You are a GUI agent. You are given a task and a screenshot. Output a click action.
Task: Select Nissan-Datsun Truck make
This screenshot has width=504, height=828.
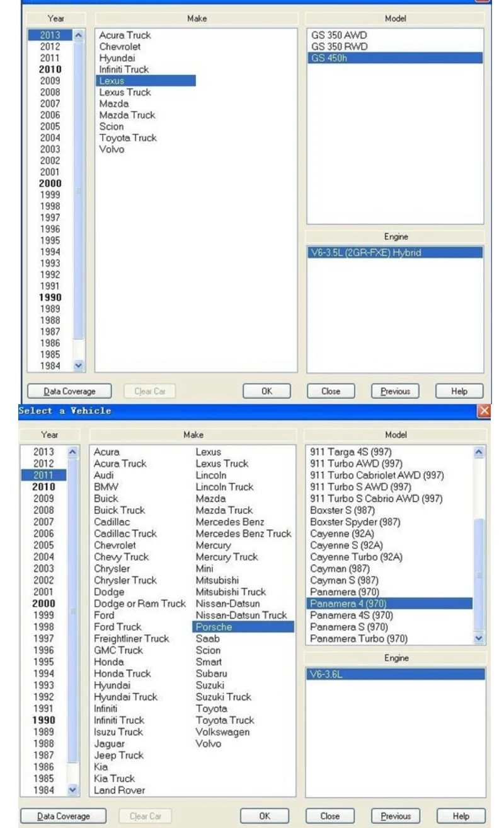tap(241, 615)
